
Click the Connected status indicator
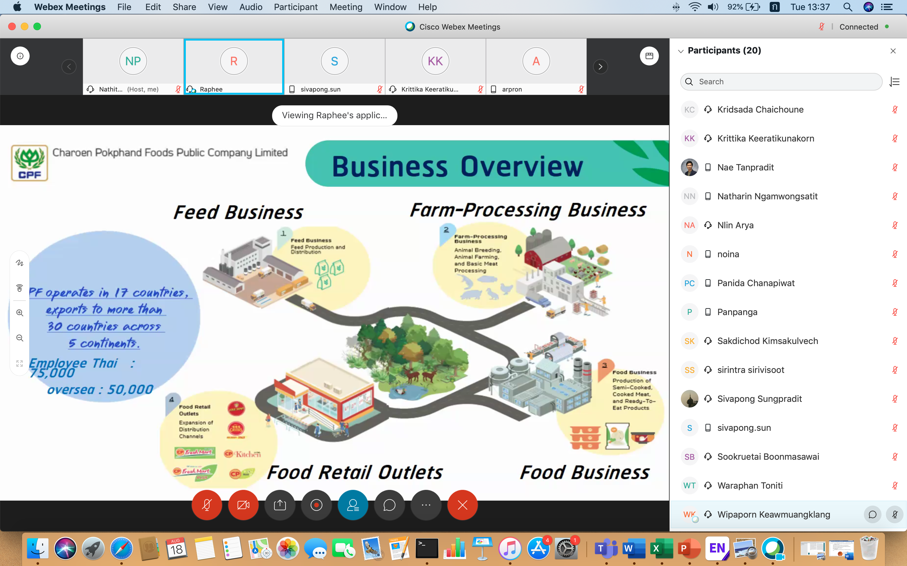tap(864, 27)
